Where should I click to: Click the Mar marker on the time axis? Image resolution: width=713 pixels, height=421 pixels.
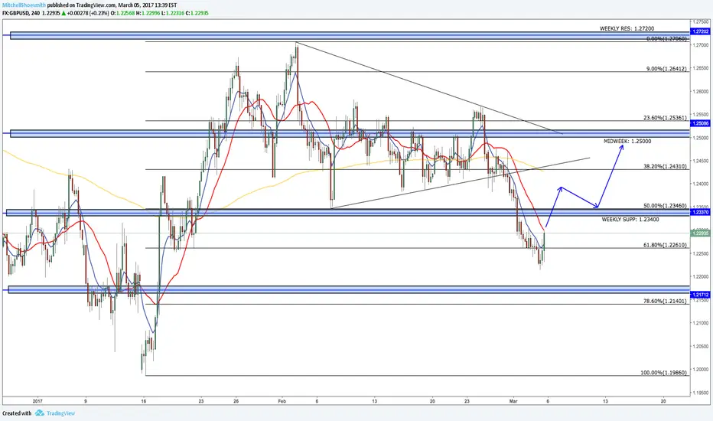[x=513, y=401]
